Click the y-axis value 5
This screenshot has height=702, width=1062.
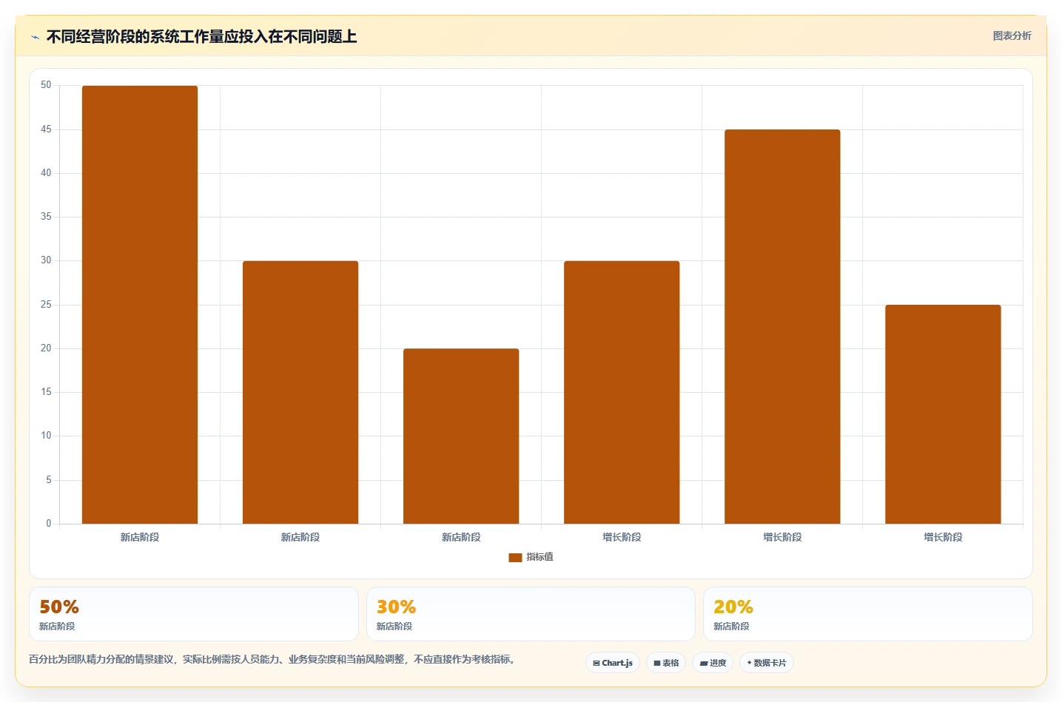point(49,480)
